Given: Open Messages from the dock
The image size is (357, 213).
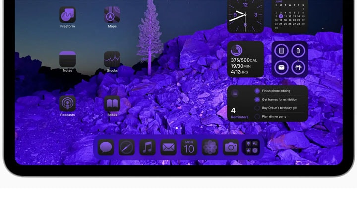Looking at the screenshot, I should coord(106,147).
